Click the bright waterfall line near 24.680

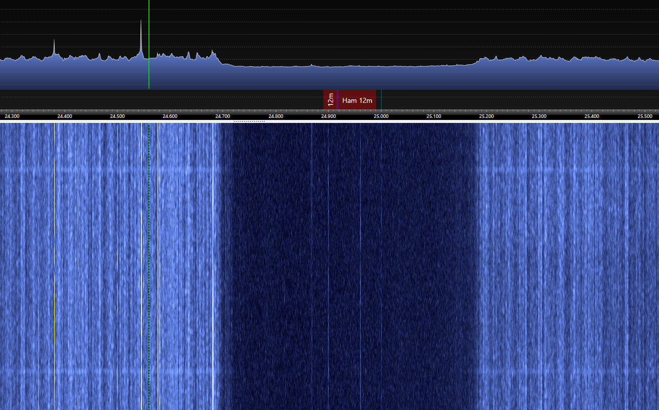pyautogui.click(x=213, y=266)
